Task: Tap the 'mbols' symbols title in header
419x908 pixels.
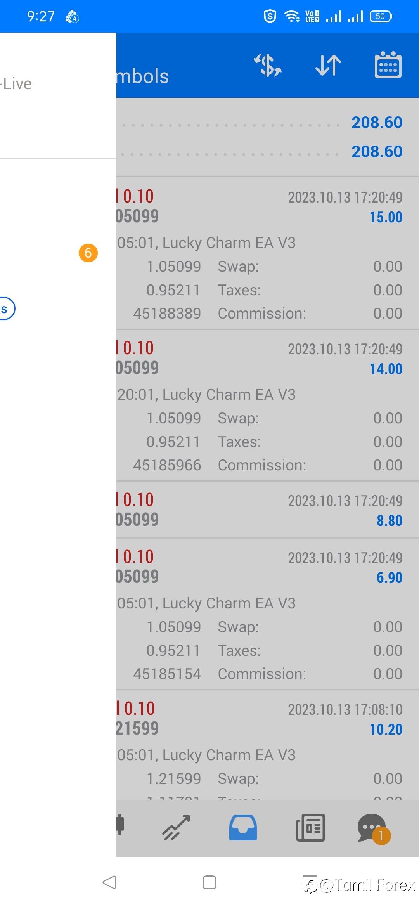Action: pos(143,76)
